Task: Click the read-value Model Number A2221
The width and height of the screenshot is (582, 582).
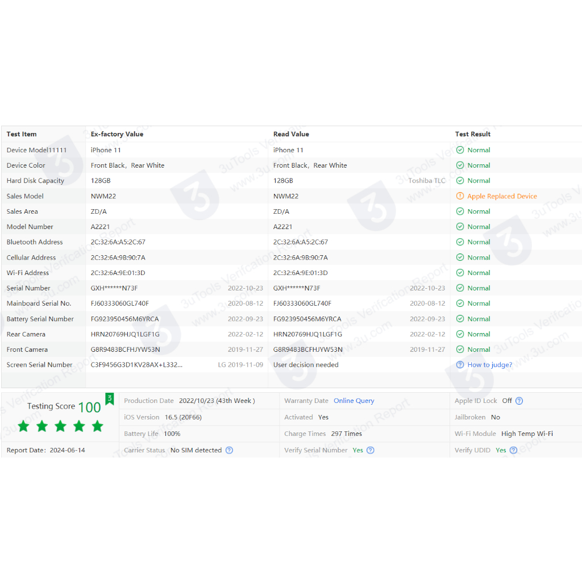Action: pos(283,227)
